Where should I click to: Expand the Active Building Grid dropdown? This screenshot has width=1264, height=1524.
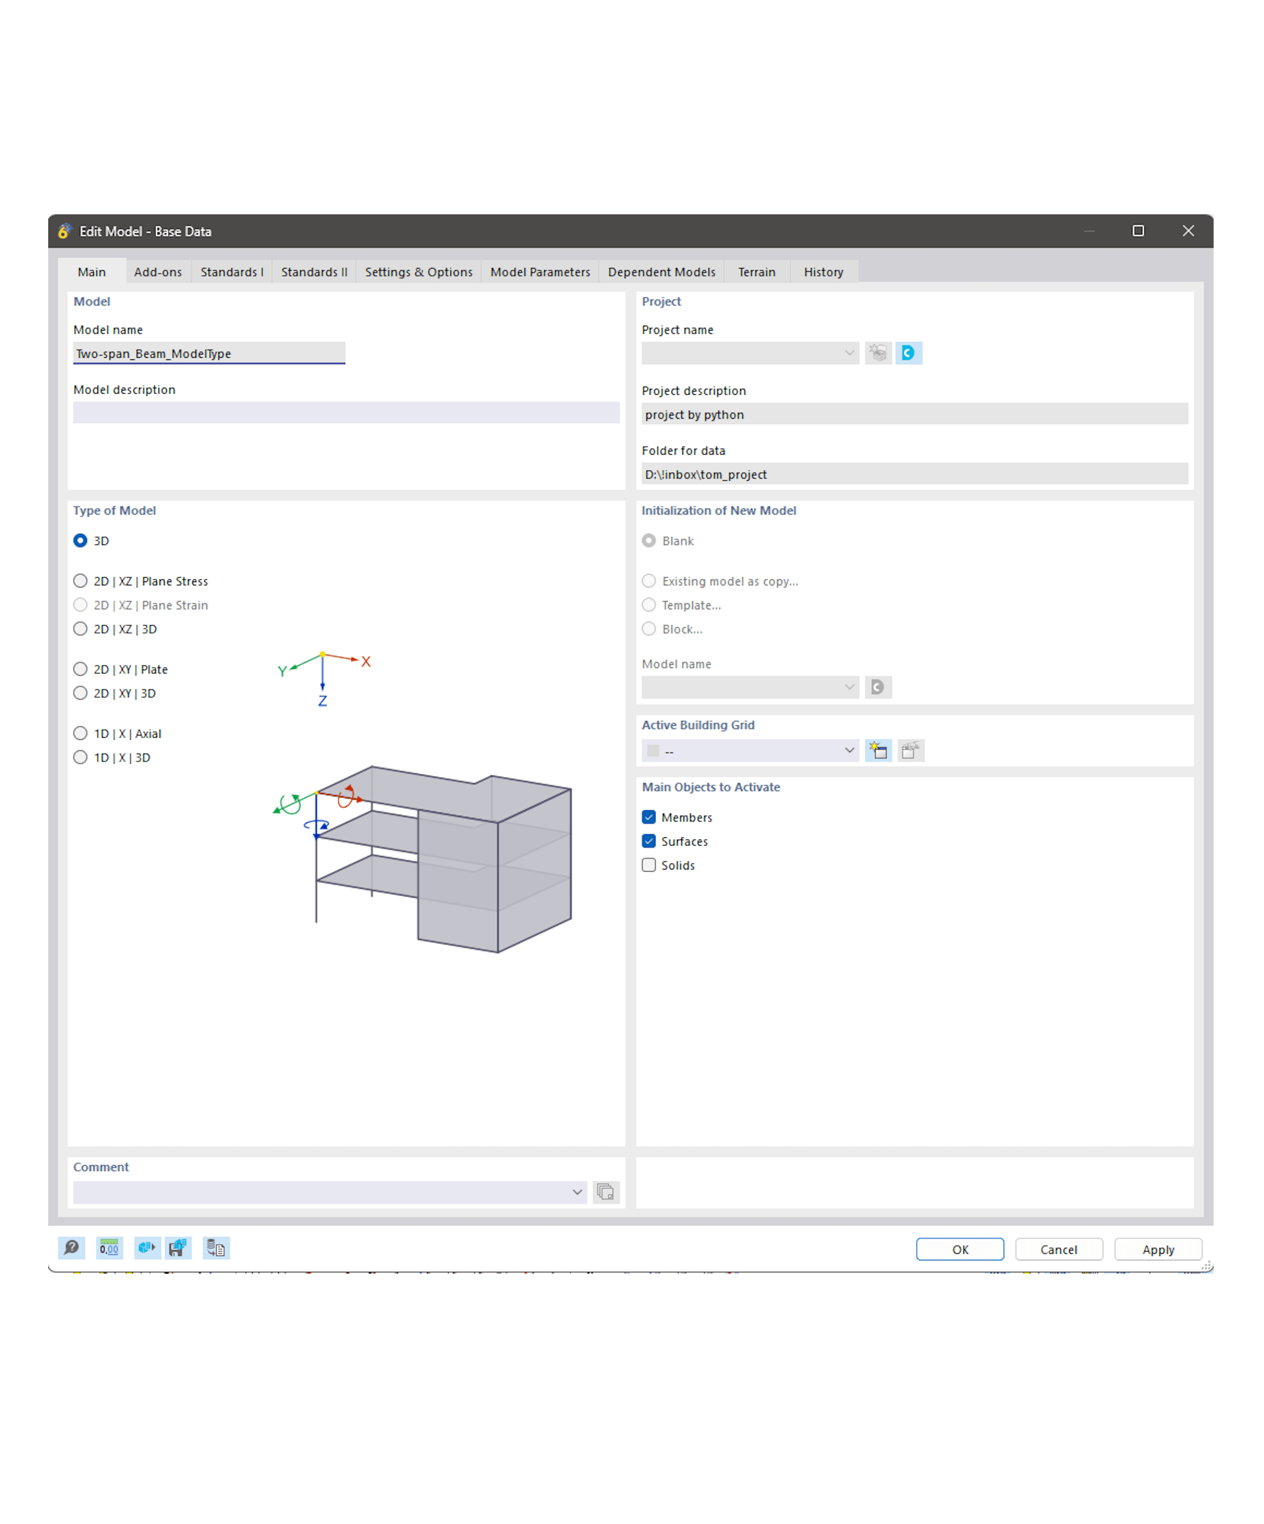[849, 750]
